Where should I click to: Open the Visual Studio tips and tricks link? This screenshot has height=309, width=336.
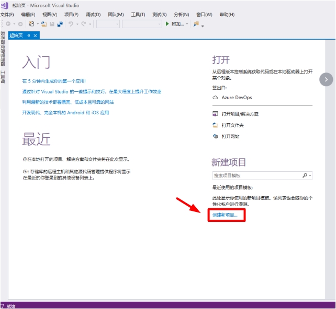click(92, 92)
